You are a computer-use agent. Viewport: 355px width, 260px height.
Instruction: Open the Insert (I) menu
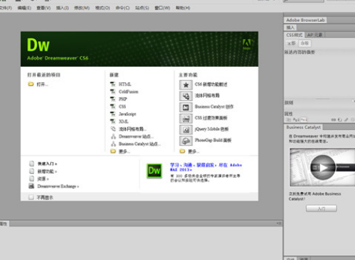point(62,8)
